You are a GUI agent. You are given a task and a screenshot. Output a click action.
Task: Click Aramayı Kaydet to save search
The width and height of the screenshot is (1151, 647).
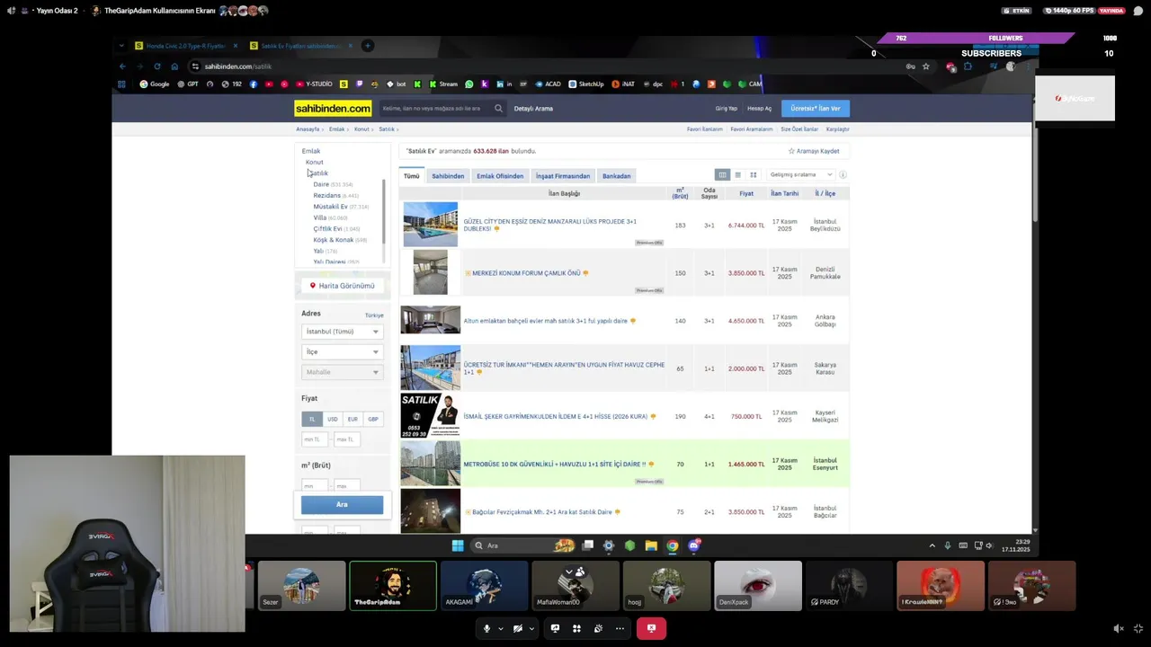click(x=814, y=151)
